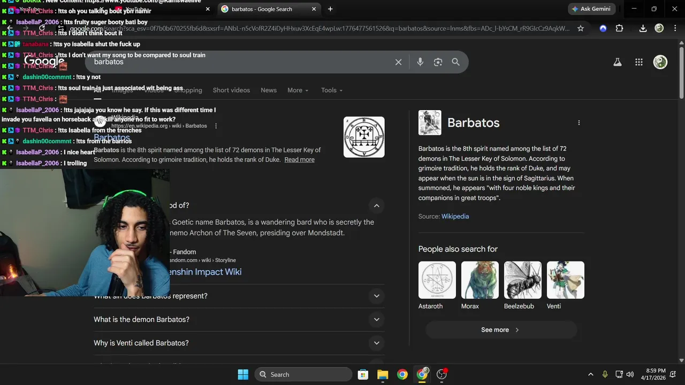Open volume settings from system tray
This screenshot has height=385, width=685.
click(x=630, y=374)
